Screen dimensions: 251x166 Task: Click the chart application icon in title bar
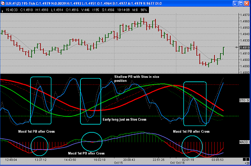coord(3,3)
